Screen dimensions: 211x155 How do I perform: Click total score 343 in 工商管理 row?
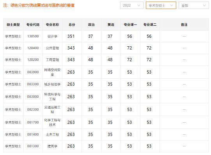click(71, 60)
